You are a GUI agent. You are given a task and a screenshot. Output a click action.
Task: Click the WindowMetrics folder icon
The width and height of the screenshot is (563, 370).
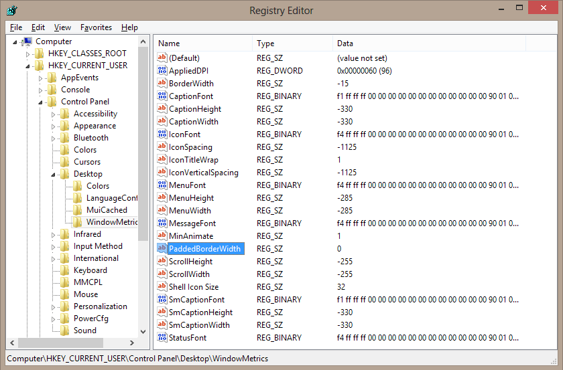[x=78, y=222]
